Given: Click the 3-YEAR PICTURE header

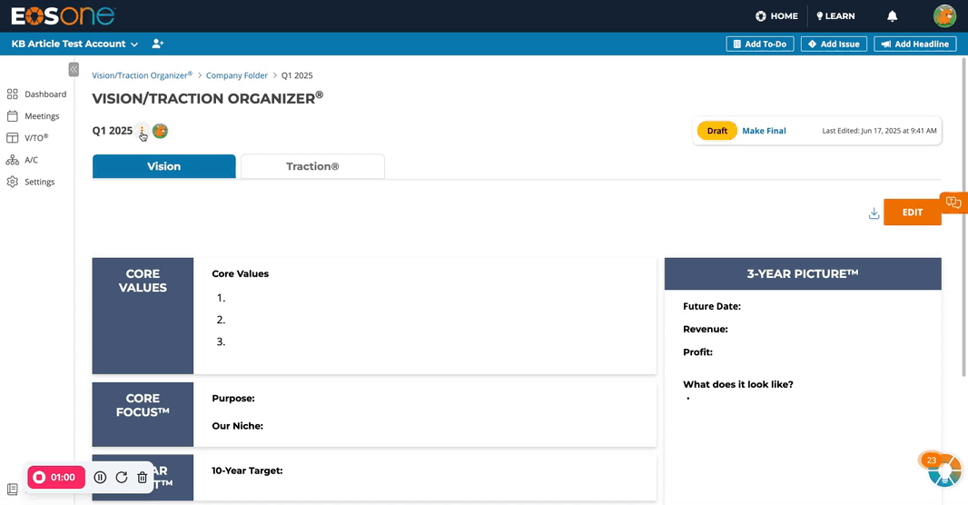Looking at the screenshot, I should [803, 274].
